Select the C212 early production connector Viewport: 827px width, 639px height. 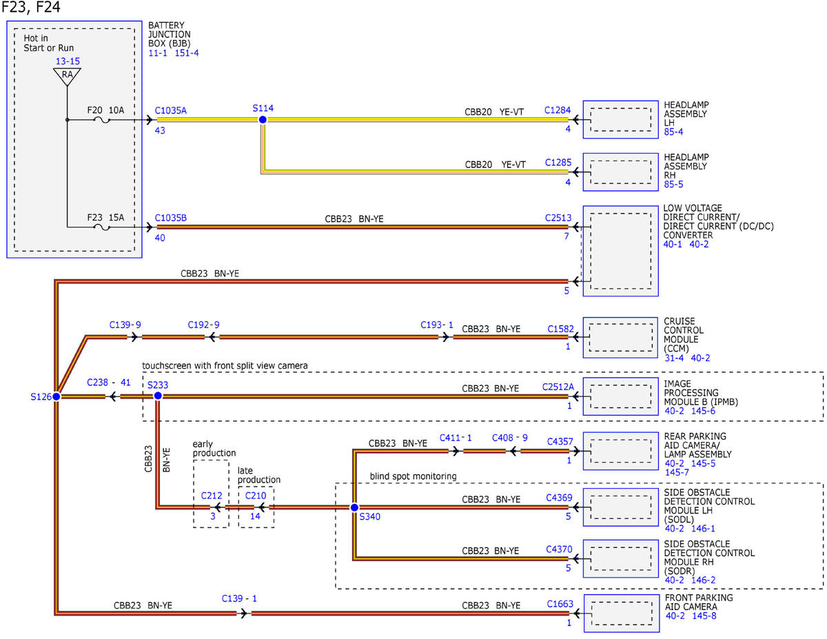pos(212,496)
